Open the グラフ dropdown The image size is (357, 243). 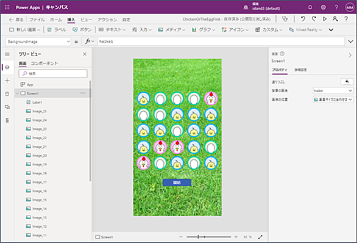click(203, 30)
